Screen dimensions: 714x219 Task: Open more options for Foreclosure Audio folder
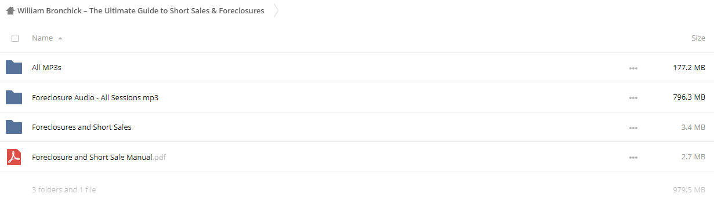click(633, 98)
